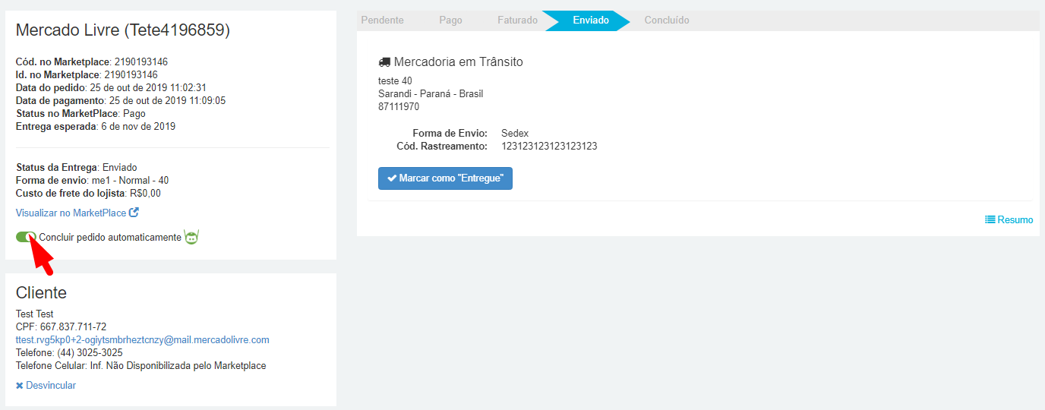Select the Concluído status step
Screen dimensions: 1045x410
click(667, 20)
